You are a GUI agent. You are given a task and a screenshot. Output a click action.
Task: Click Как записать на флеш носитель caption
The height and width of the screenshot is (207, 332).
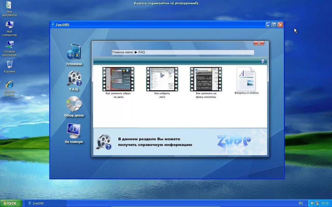pos(206,95)
